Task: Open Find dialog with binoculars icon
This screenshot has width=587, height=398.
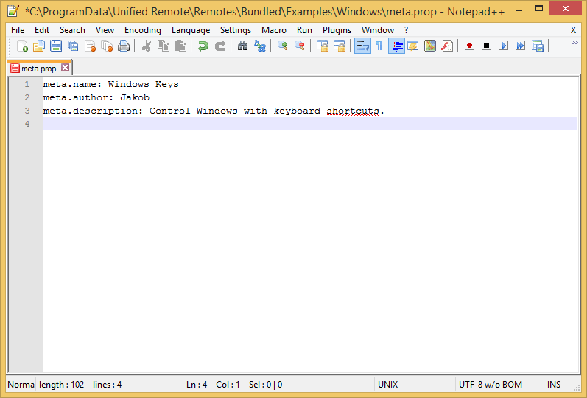Action: click(x=242, y=46)
